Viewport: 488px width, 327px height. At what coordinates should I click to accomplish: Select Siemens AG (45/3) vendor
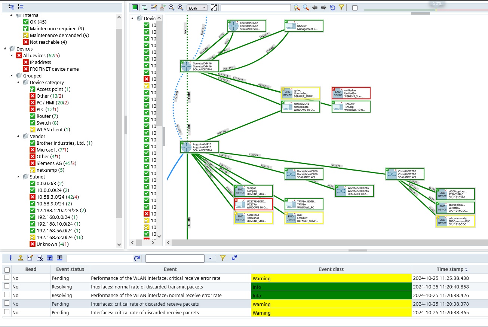pyautogui.click(x=56, y=163)
